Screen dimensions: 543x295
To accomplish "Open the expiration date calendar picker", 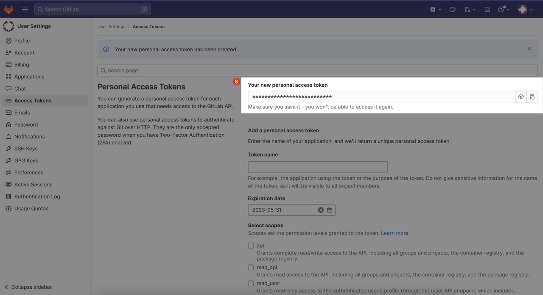I will tap(329, 210).
